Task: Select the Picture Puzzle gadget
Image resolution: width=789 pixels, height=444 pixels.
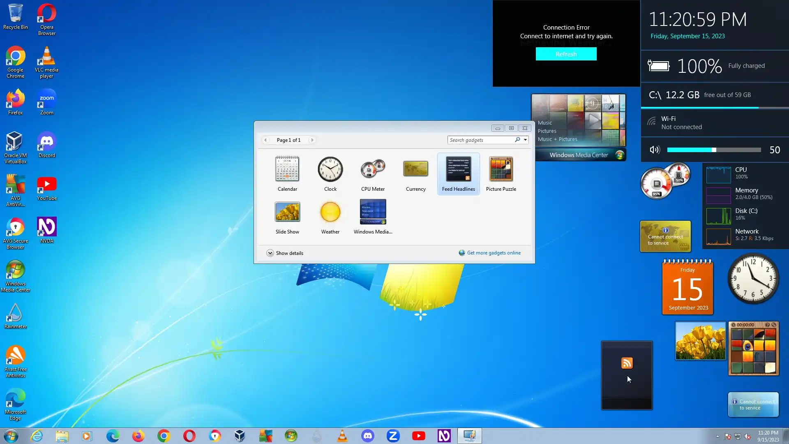Action: [501, 169]
